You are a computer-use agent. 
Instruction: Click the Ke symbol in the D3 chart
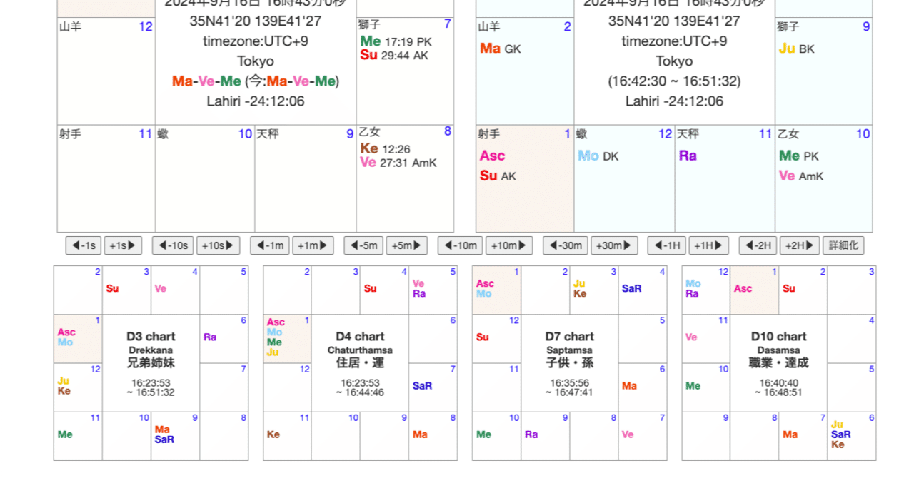(64, 391)
